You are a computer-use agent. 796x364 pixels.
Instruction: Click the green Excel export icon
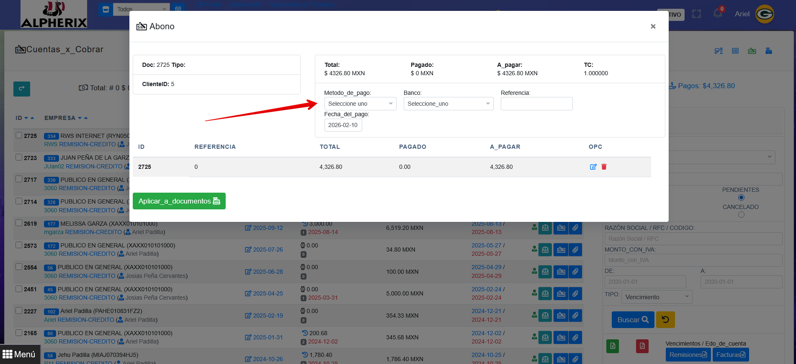pyautogui.click(x=612, y=346)
